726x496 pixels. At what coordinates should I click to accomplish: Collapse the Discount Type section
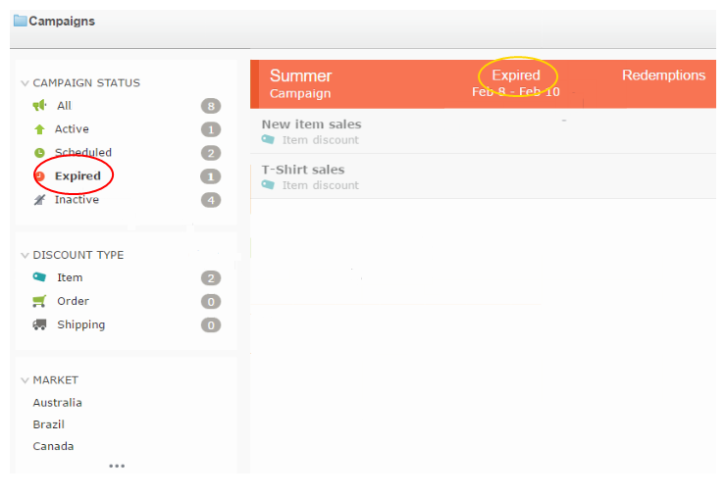[x=25, y=256]
